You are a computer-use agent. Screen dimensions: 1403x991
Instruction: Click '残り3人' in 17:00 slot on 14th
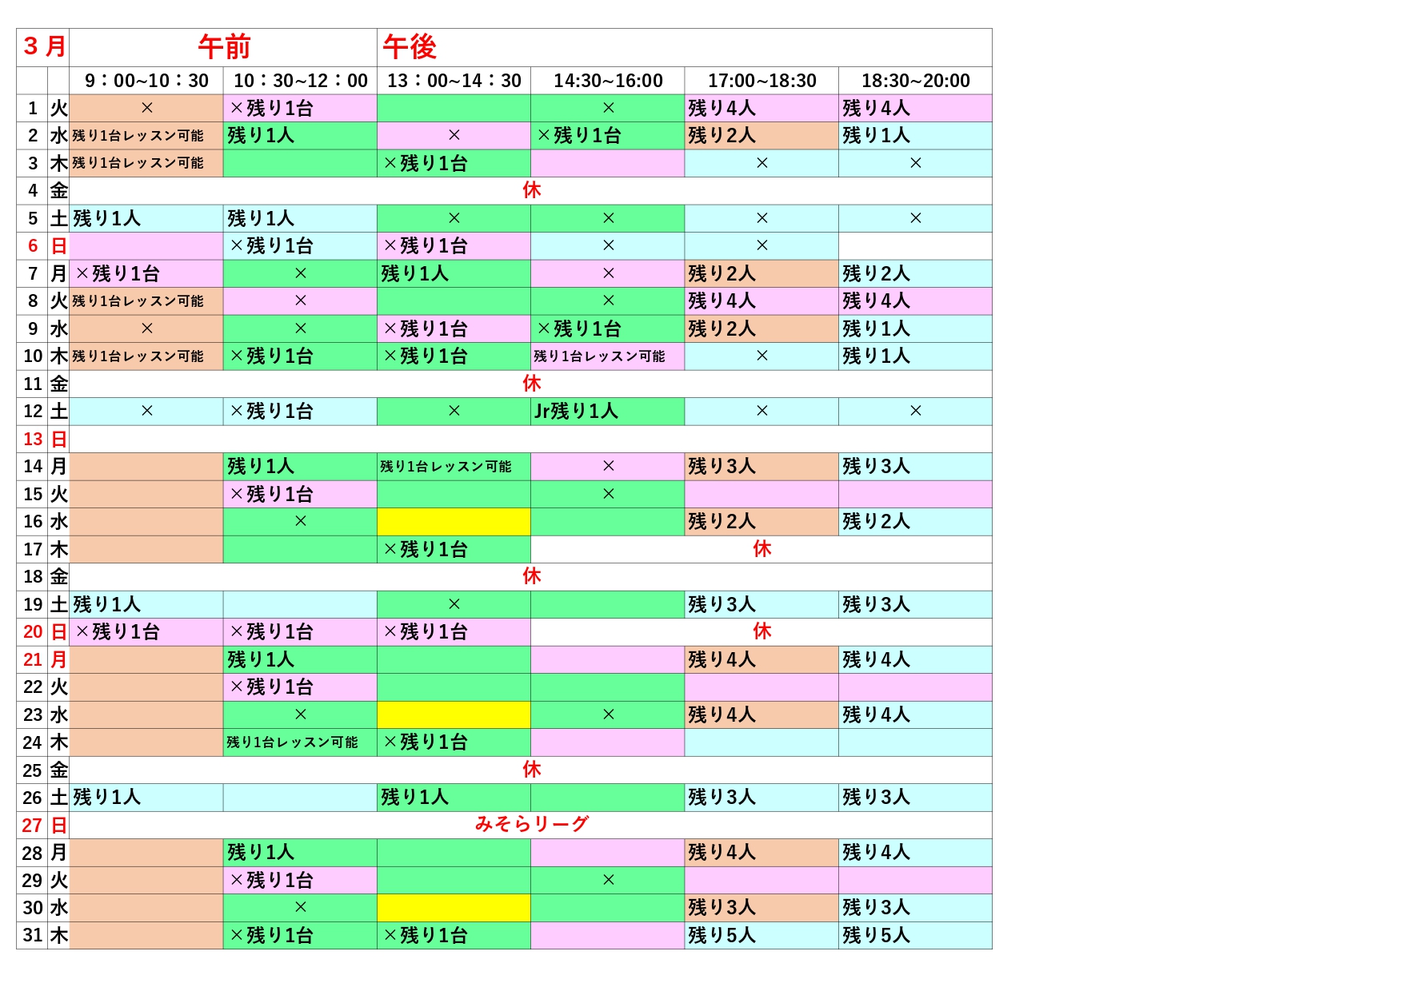[x=721, y=467]
